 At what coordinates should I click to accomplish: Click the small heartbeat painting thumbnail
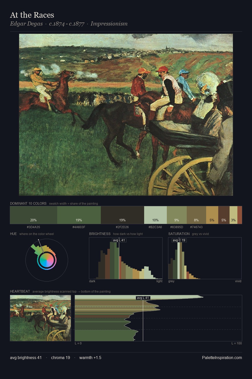(x=40, y=318)
